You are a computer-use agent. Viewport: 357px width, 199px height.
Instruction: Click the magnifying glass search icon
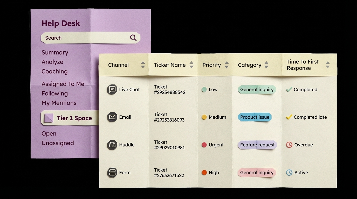click(x=133, y=38)
